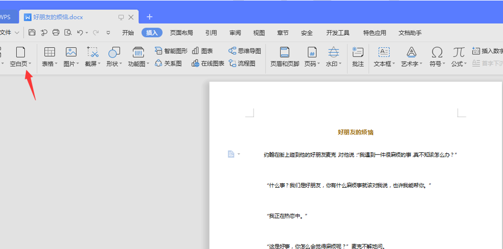Click the Symbol (符号) omega icon

point(437,52)
